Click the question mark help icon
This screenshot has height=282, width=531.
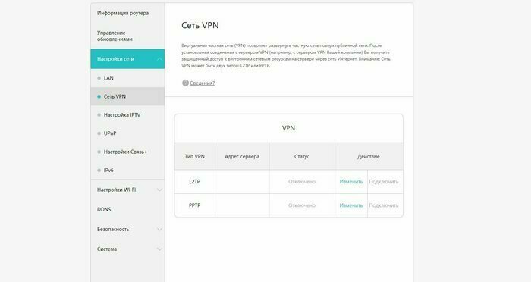pos(185,83)
